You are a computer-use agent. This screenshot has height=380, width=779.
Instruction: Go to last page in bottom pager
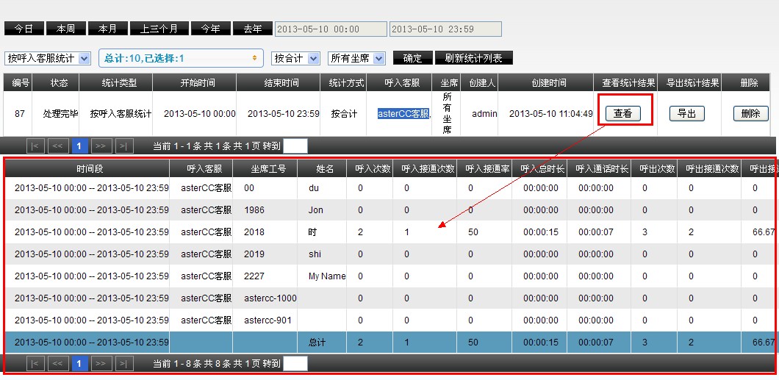pyautogui.click(x=125, y=363)
